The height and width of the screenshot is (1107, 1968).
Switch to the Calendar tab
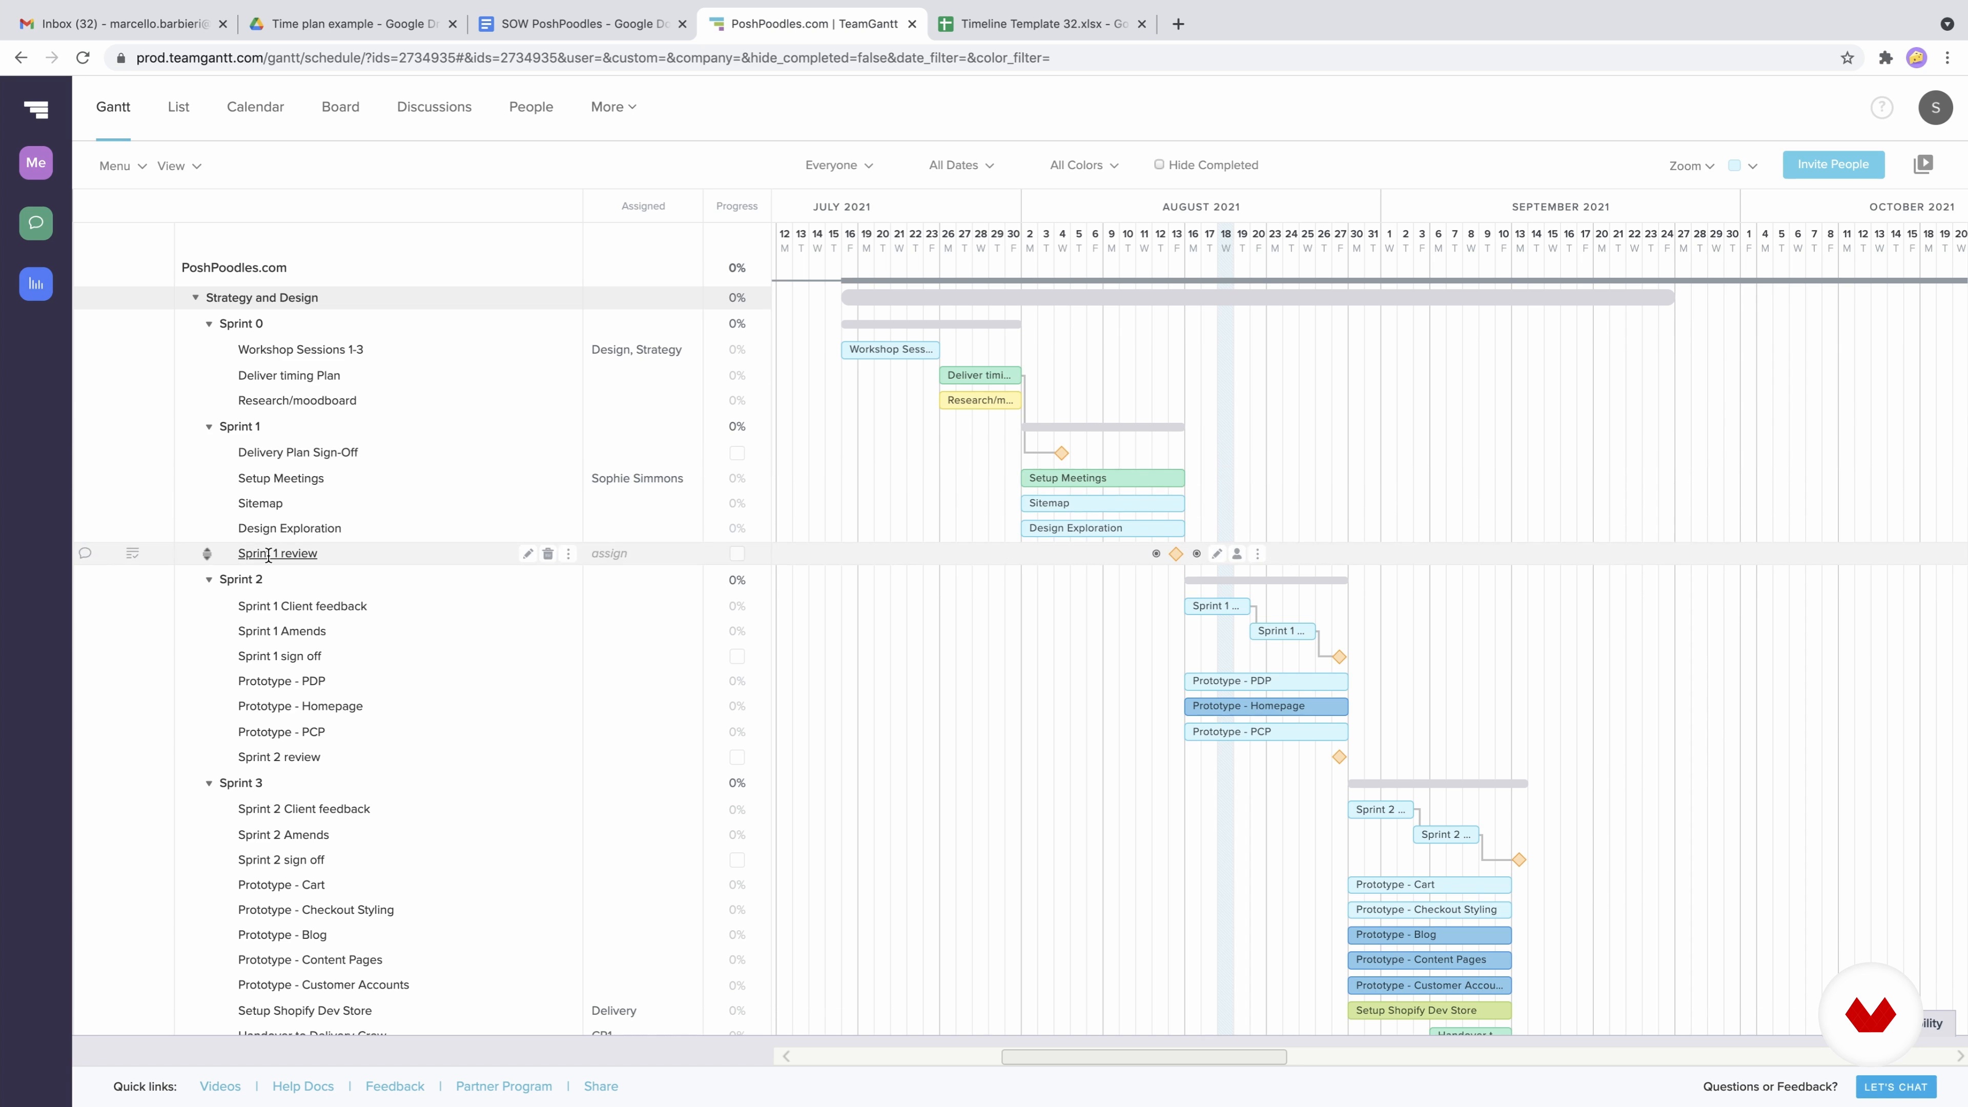(255, 107)
